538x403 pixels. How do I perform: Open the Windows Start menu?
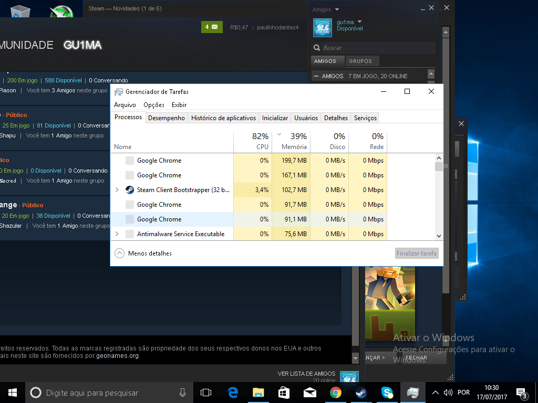[13, 393]
